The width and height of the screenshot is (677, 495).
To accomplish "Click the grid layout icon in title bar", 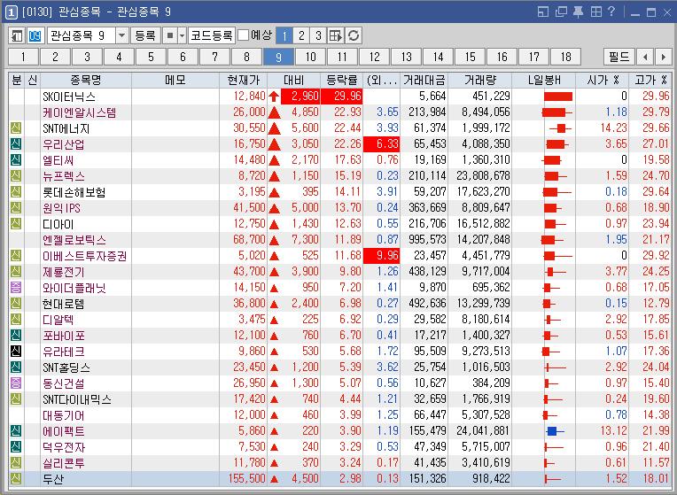I will (595, 12).
